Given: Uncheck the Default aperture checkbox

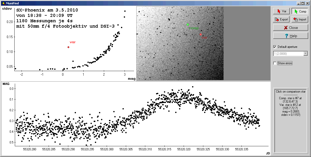Looking at the screenshot, I should coord(275,47).
